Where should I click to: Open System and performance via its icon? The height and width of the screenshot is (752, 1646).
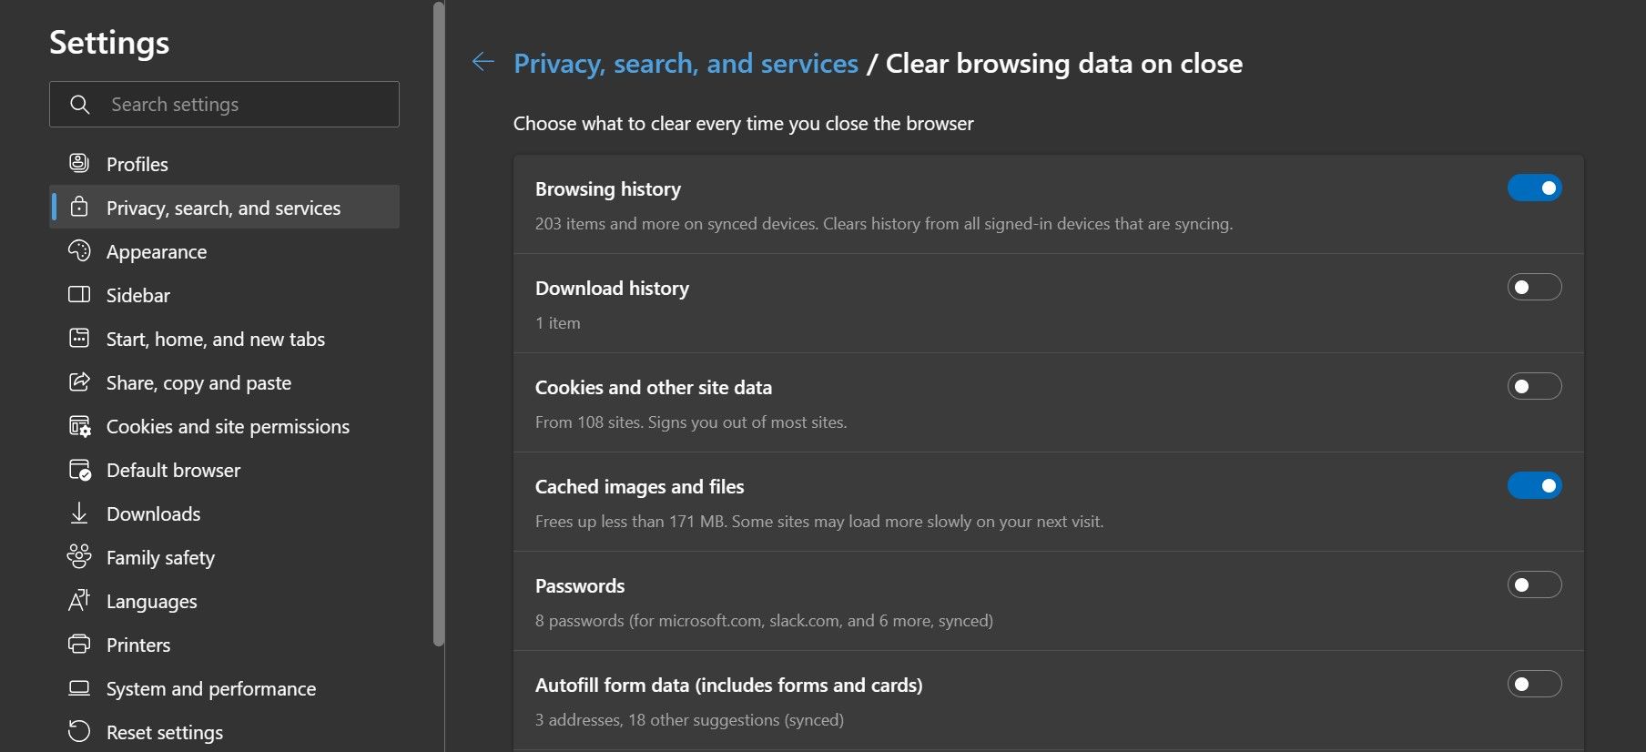[80, 688]
